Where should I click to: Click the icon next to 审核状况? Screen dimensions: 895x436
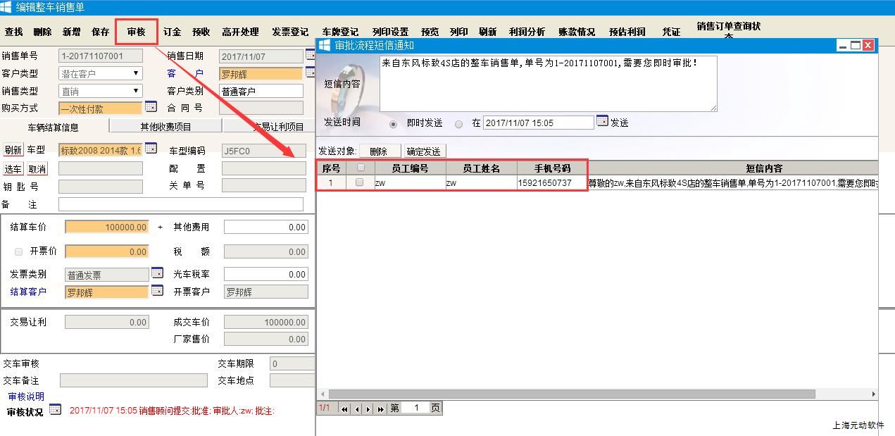pyautogui.click(x=55, y=410)
